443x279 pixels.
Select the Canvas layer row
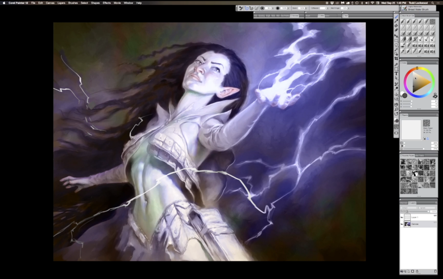418,224
